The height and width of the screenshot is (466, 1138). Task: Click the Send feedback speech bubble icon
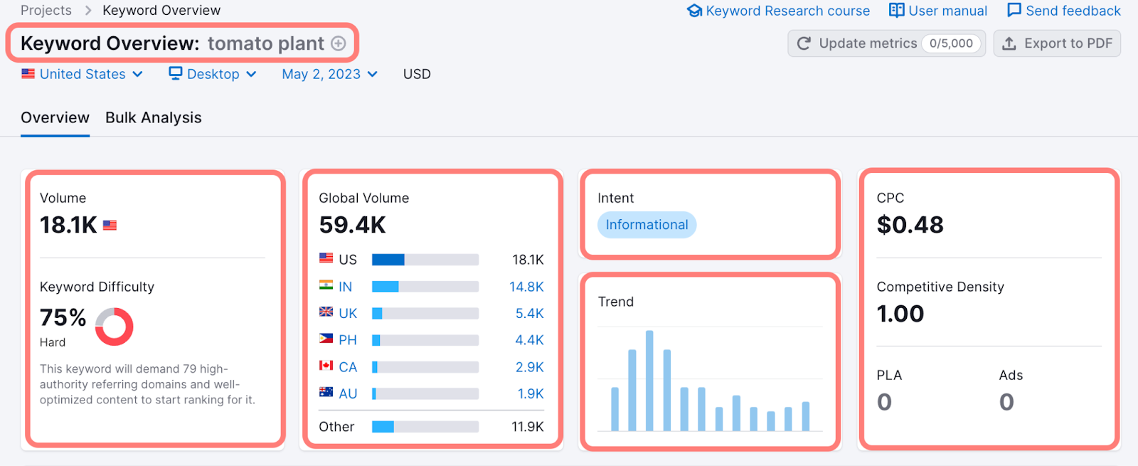click(x=1014, y=11)
